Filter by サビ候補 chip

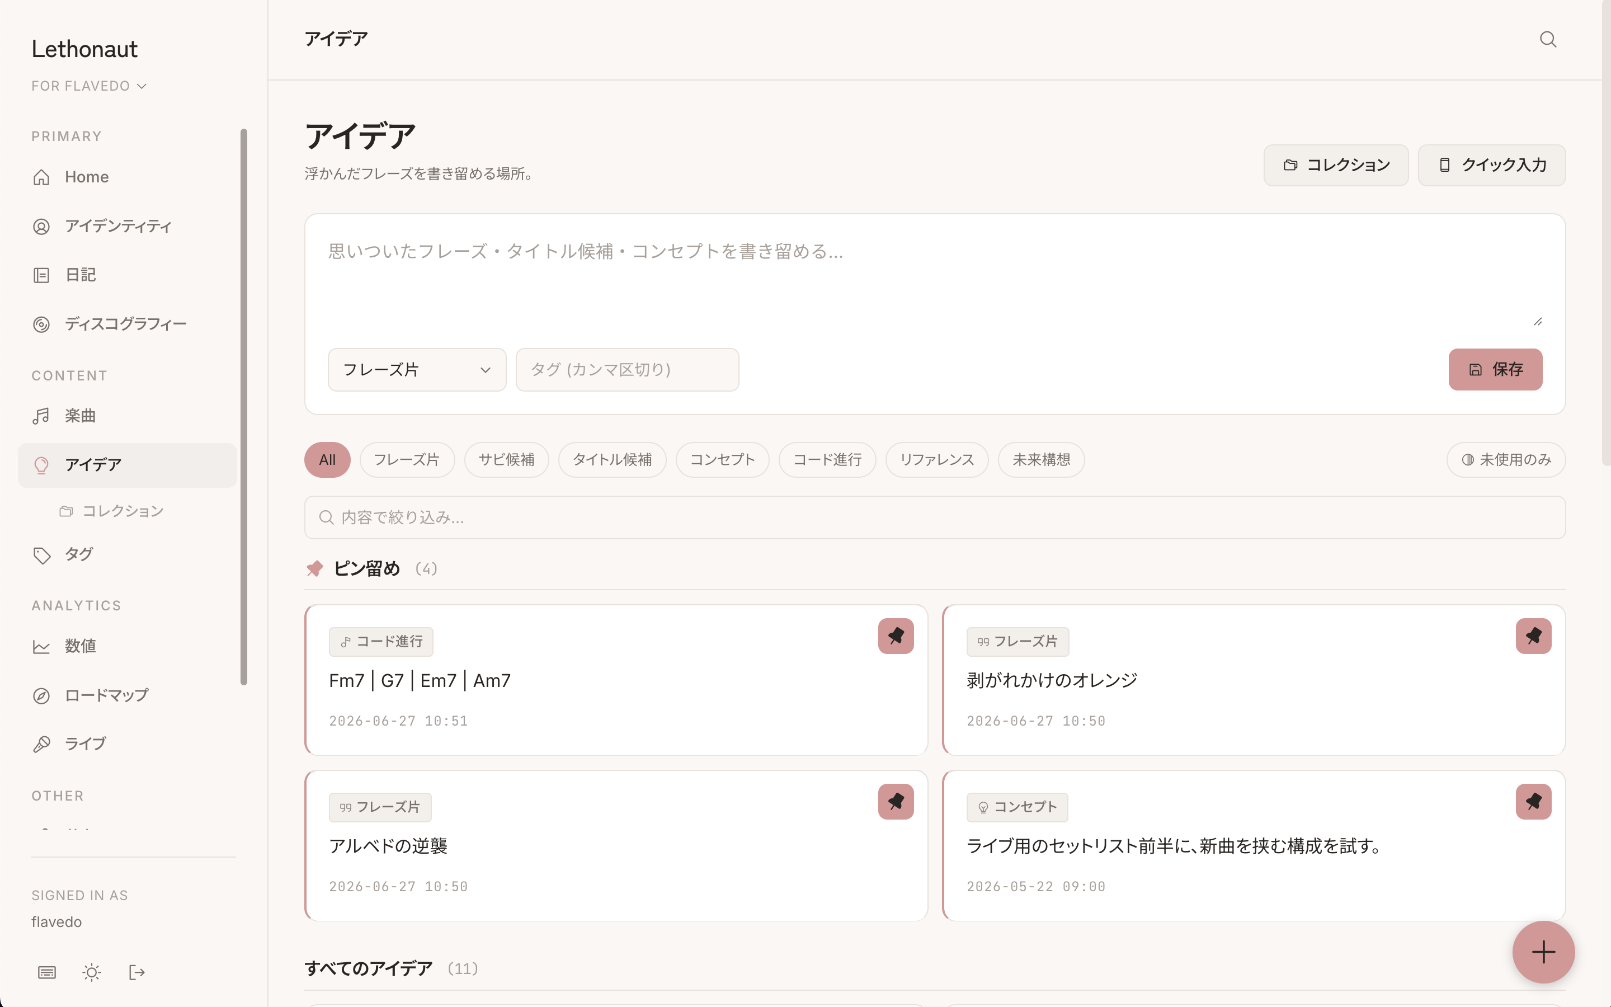pos(506,459)
